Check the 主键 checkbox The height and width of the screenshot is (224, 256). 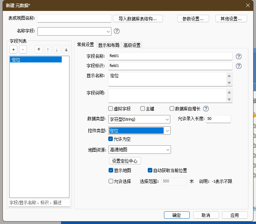click(143, 109)
